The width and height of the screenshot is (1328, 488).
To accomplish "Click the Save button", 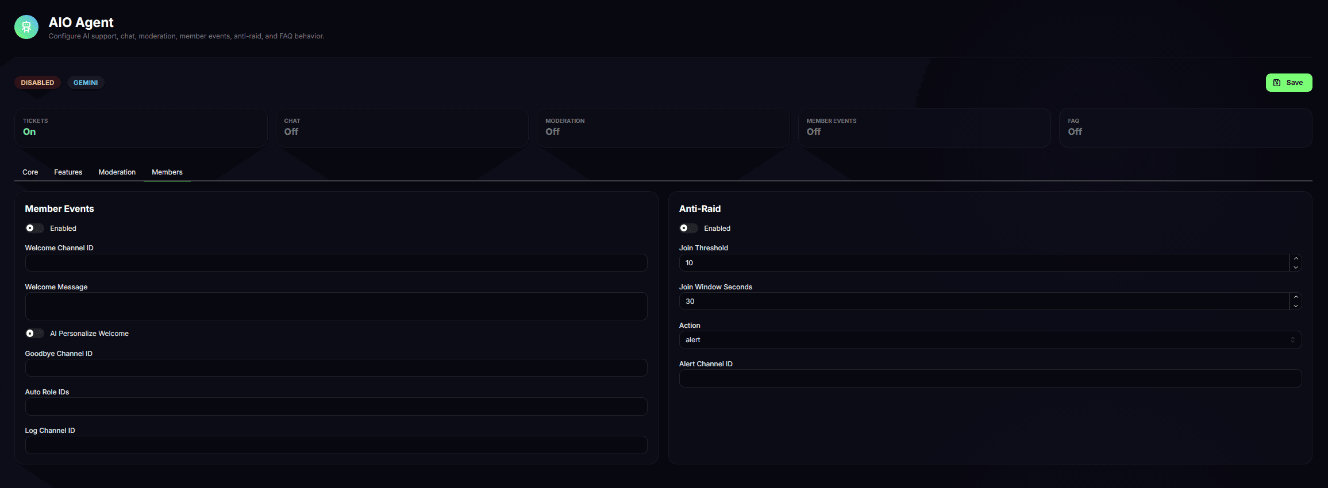I will 1288,83.
